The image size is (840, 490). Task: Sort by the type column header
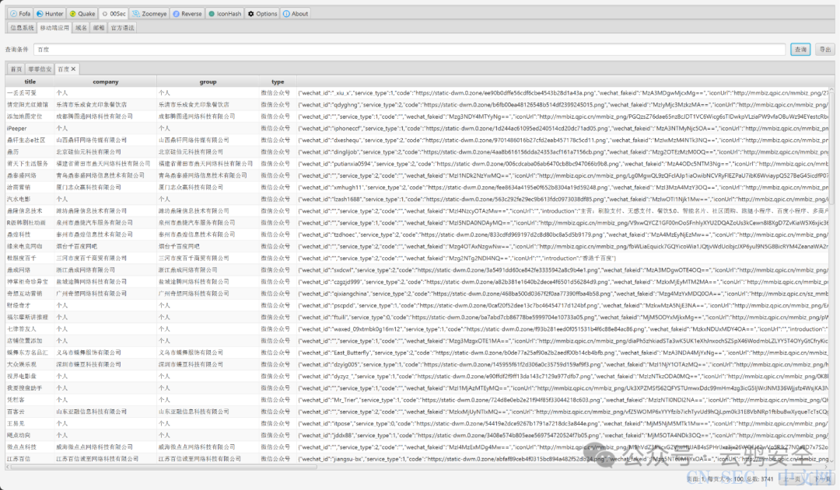point(278,82)
